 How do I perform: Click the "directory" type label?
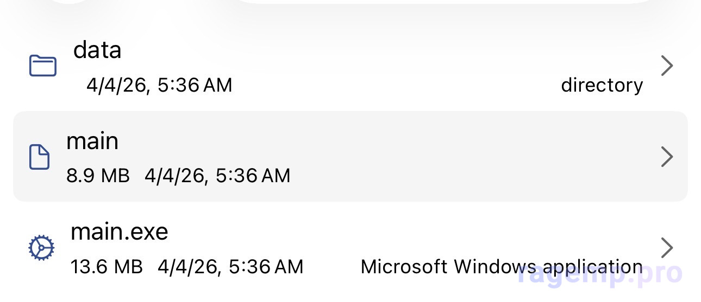[x=602, y=86]
